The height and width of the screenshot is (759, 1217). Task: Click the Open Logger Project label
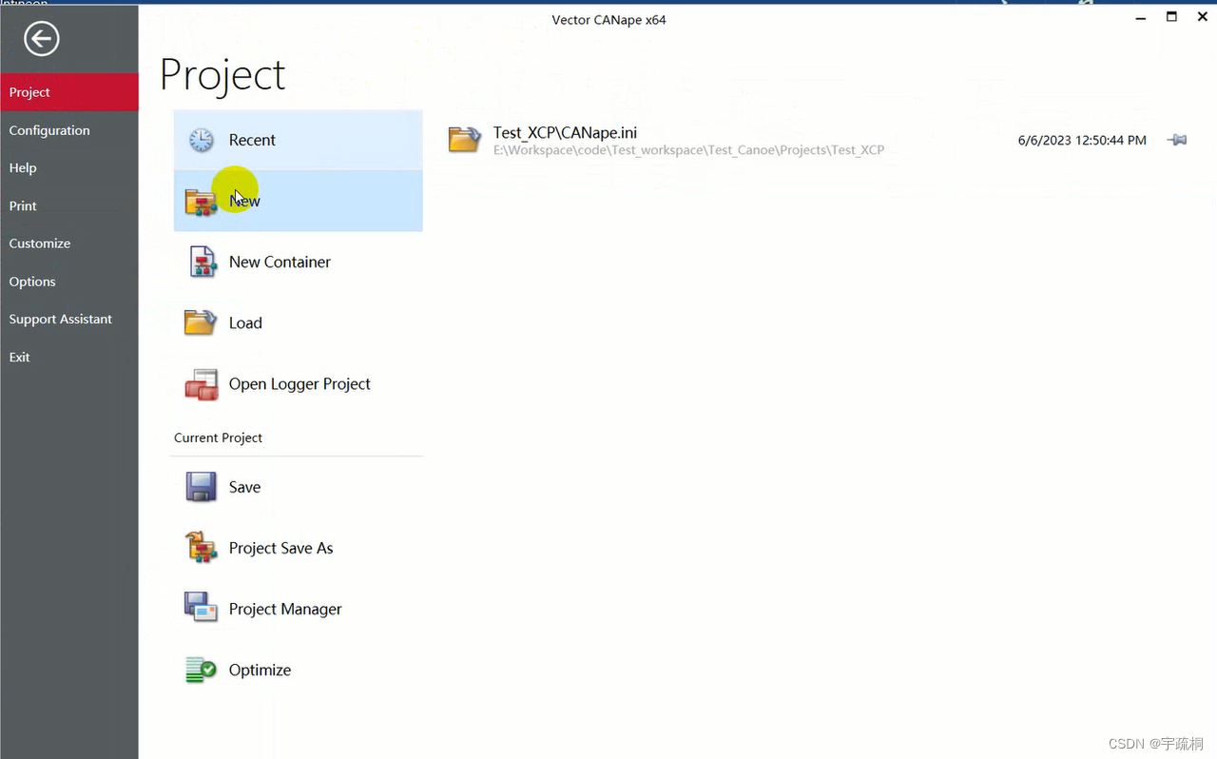coord(299,384)
